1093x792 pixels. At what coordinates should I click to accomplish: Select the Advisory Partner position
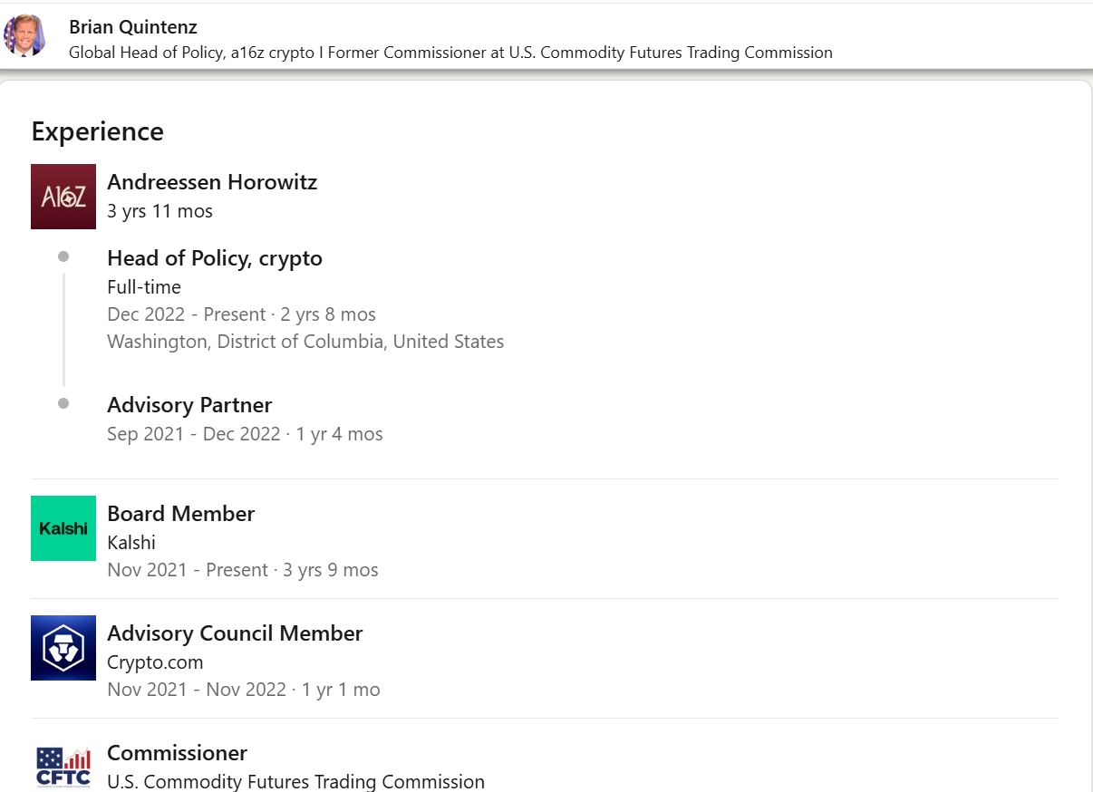tap(189, 405)
